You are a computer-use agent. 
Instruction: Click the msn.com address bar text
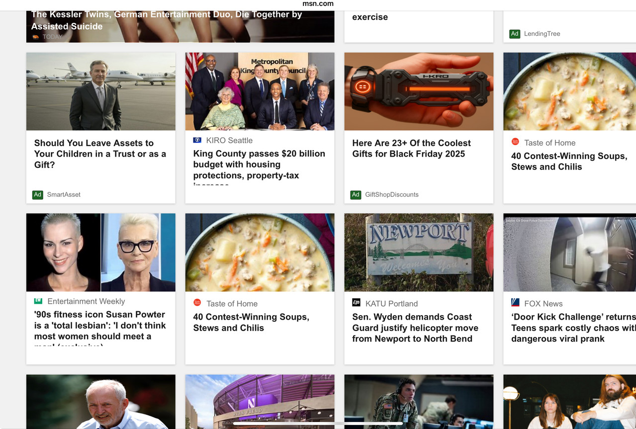(318, 4)
